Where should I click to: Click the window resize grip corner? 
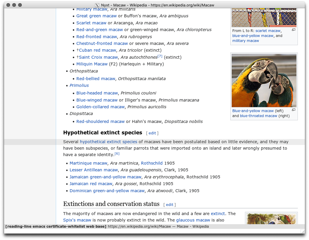coord(303,231)
